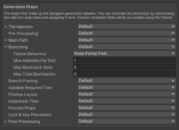Open the Post-Processing step dropdown
Viewport: 179px width, 130px height.
127,121
